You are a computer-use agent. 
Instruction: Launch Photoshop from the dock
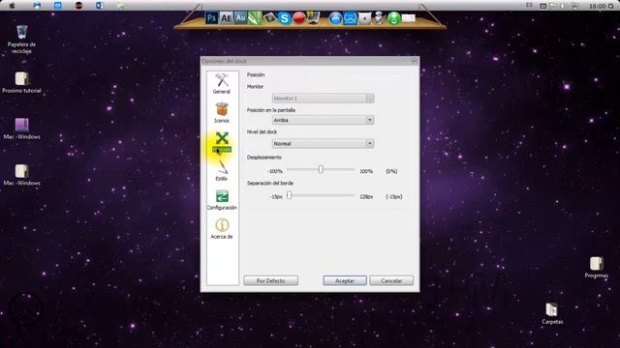(211, 17)
